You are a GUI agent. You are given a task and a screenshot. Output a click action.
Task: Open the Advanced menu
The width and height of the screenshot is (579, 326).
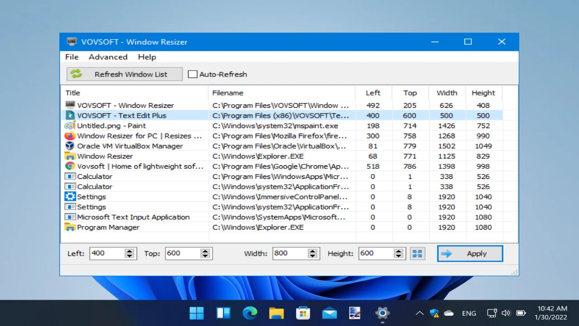(x=108, y=57)
